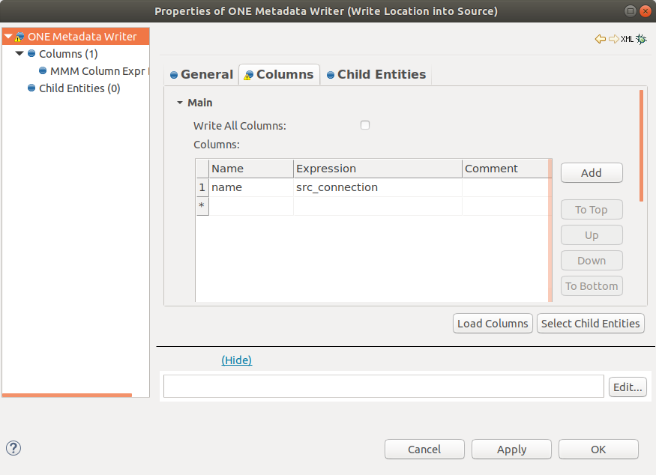
Task: Switch to the General tab
Action: click(x=202, y=74)
